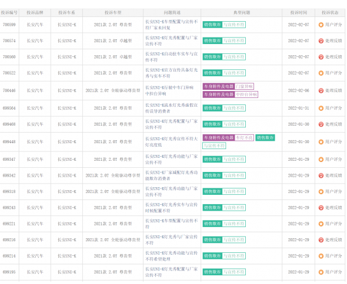Image resolution: width=347 pixels, height=284 pixels.
Task: Click the 典型问题 column header
Action: click(x=242, y=12)
